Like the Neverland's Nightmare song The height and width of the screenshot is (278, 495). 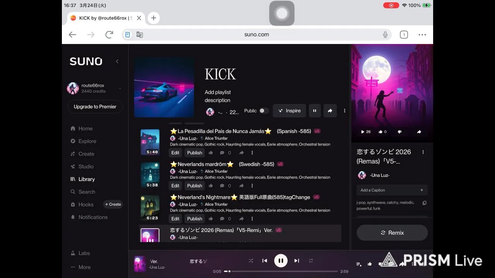click(x=211, y=219)
